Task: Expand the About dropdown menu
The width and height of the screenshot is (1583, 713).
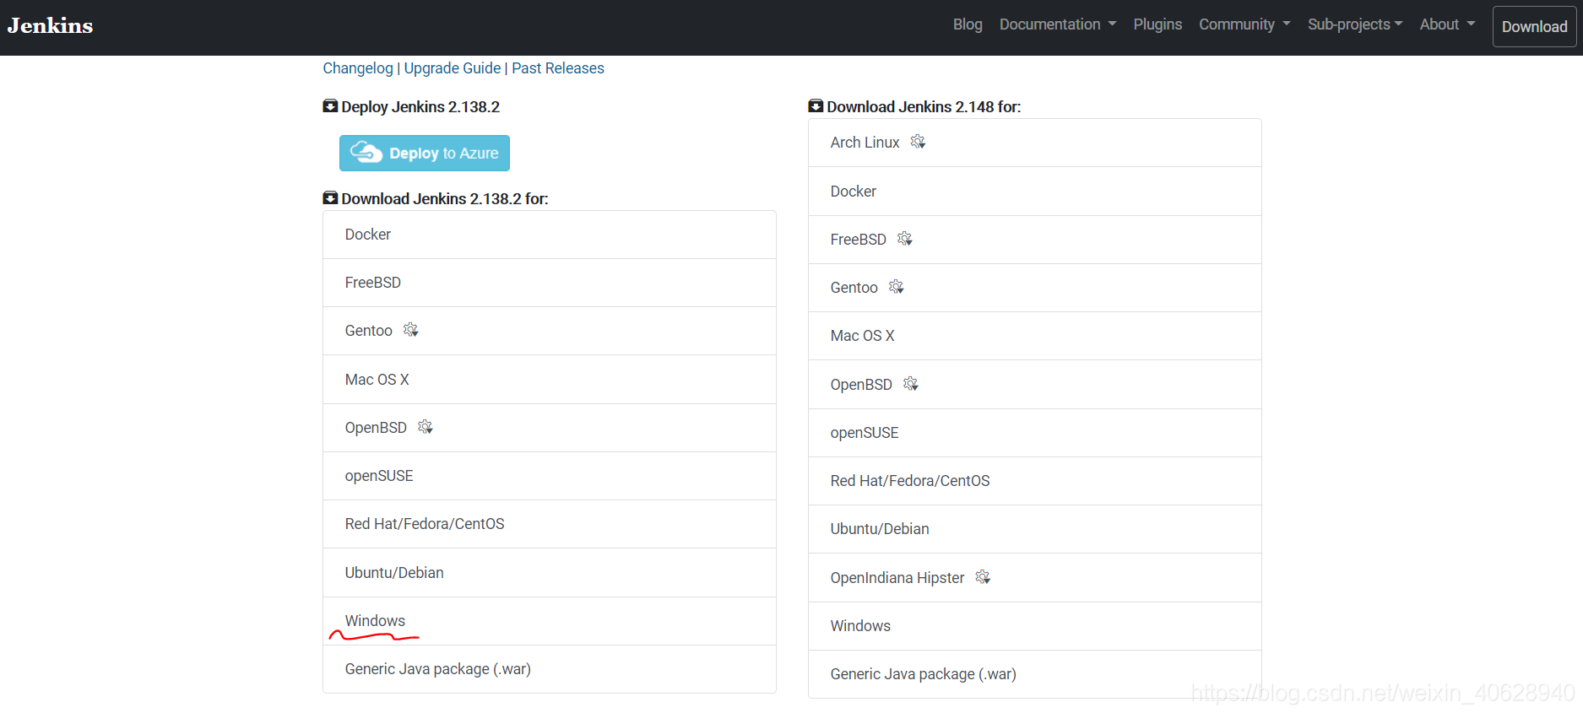Action: (1447, 24)
